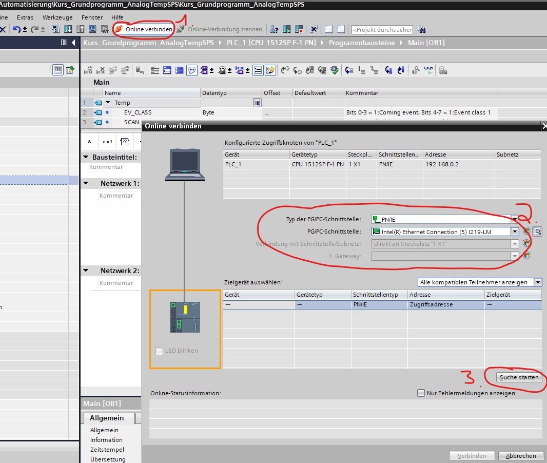Click the laptop PG/PC icon in dialog
The height and width of the screenshot is (463, 547).
click(185, 164)
